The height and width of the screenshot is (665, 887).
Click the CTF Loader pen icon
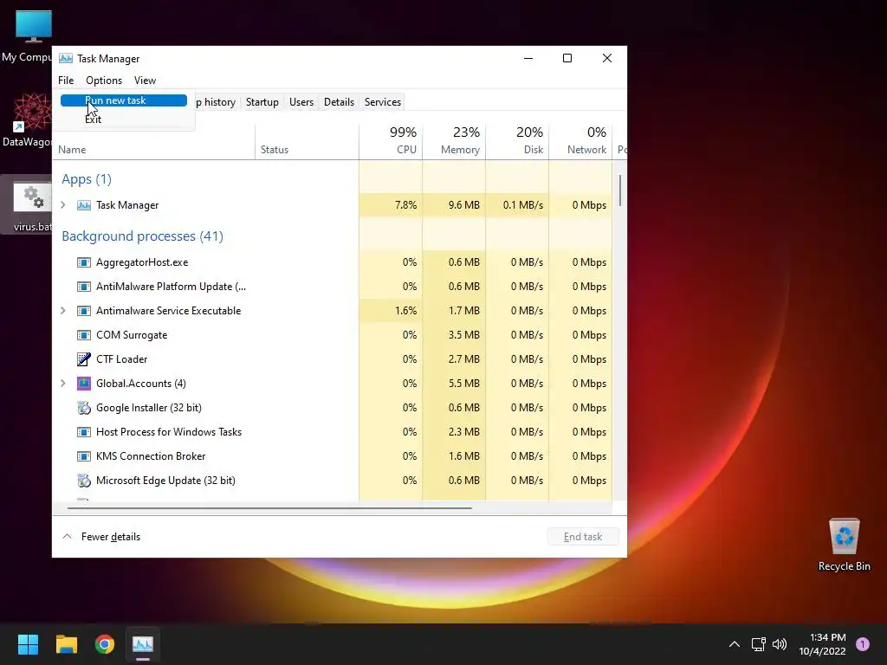(84, 359)
